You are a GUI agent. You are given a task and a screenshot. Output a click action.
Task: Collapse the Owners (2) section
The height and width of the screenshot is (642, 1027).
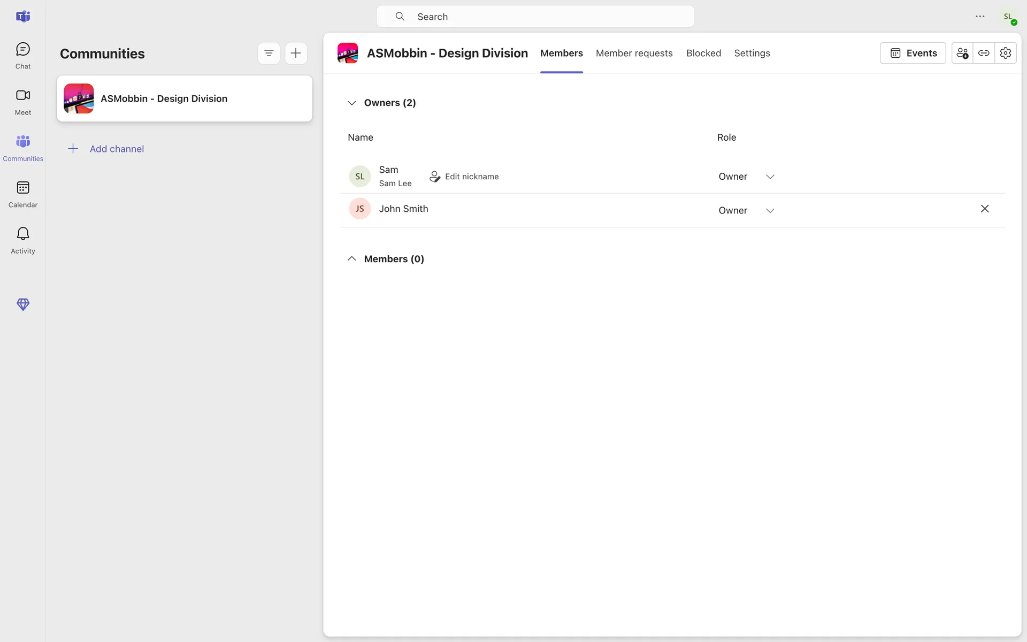[351, 103]
